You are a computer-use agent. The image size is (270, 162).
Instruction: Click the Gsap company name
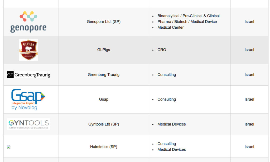[104, 100]
